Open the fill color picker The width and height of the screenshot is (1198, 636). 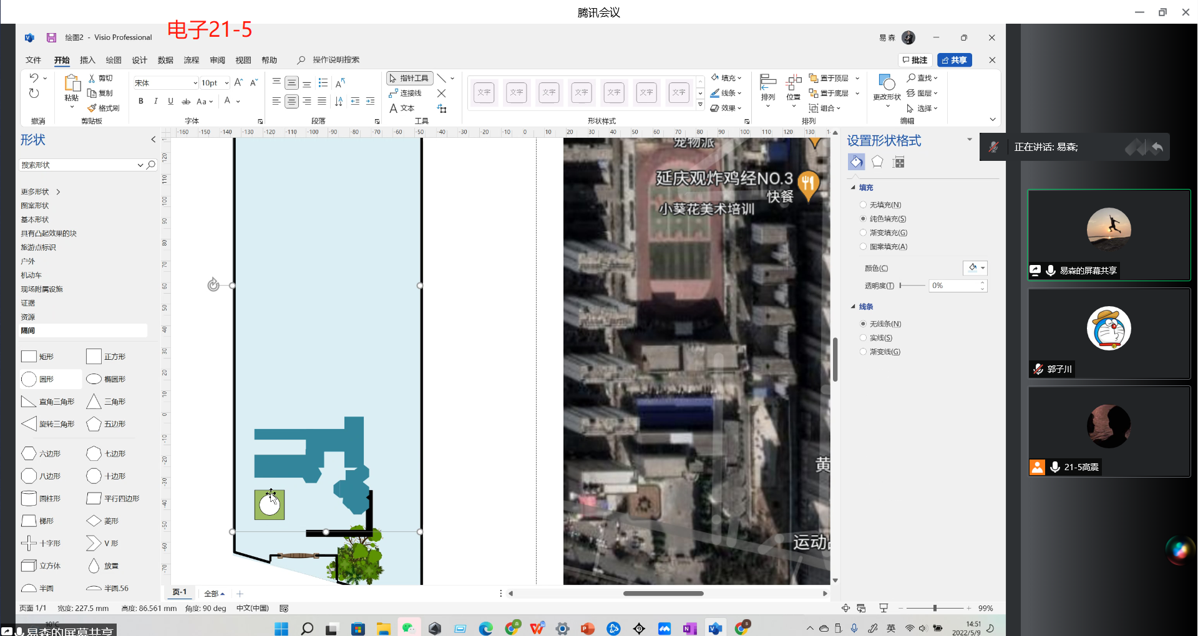pyautogui.click(x=975, y=268)
